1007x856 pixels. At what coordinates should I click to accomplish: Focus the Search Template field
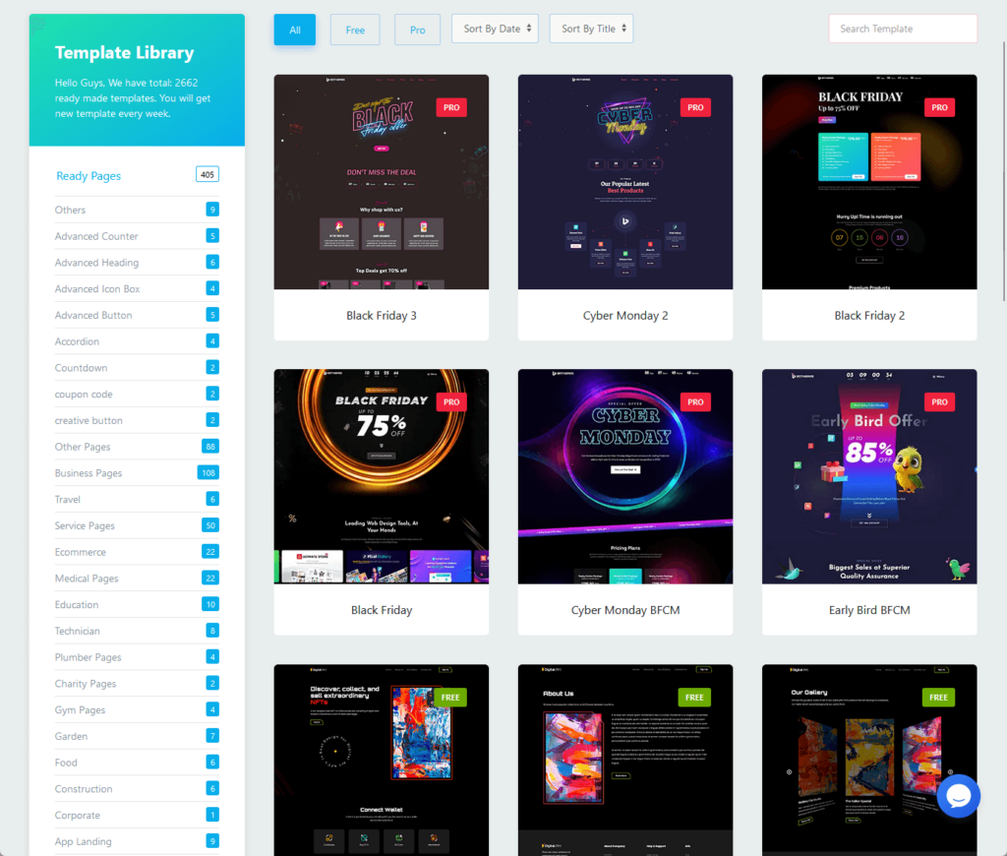(x=903, y=29)
